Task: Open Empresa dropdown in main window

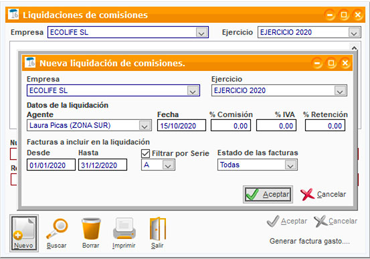Action: click(202, 32)
